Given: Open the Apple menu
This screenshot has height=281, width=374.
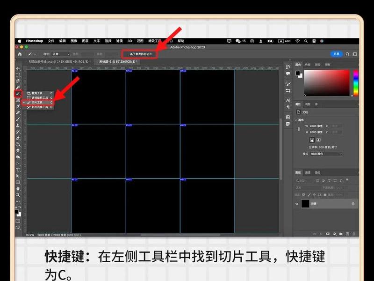Looking at the screenshot, I should click(20, 41).
